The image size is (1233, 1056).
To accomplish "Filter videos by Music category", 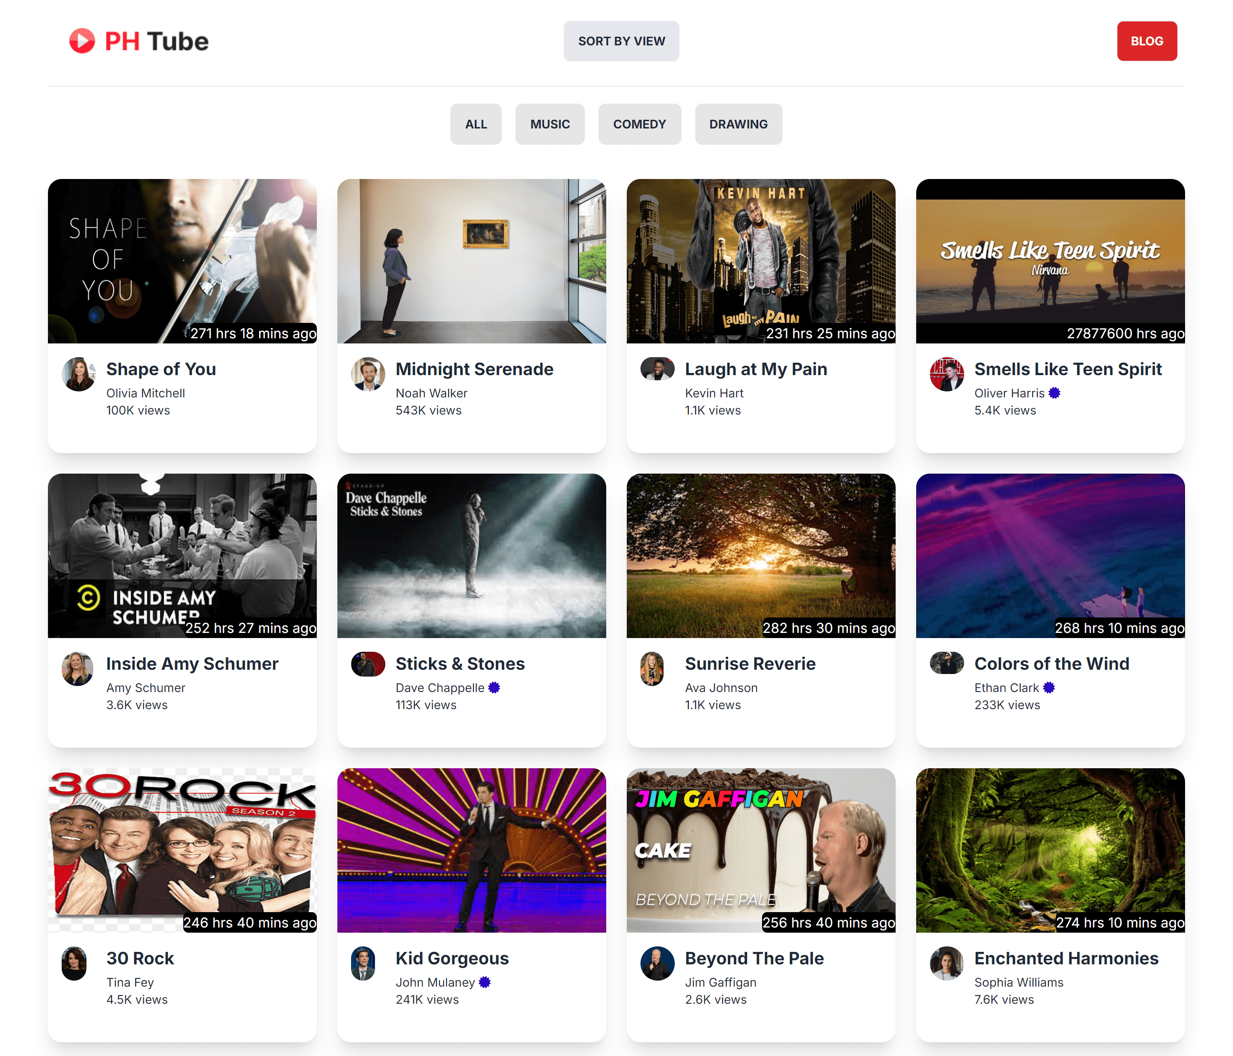I will 550,125.
